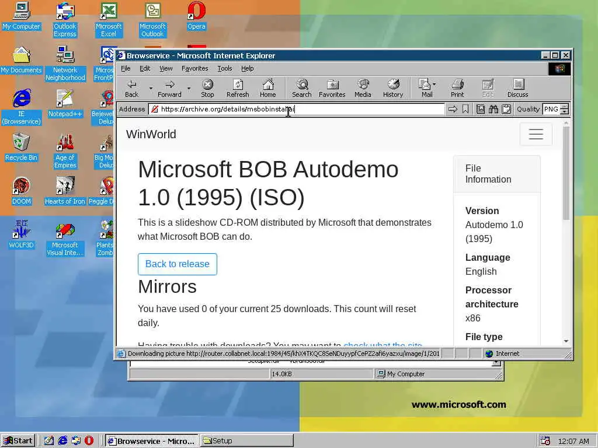The image size is (598, 448).
Task: Click the WinWorld site title link
Action: coord(151,134)
